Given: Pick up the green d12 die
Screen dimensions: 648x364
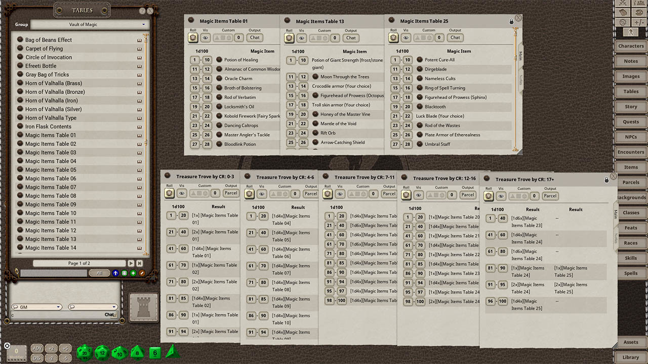Looking at the screenshot, I should click(x=102, y=353).
